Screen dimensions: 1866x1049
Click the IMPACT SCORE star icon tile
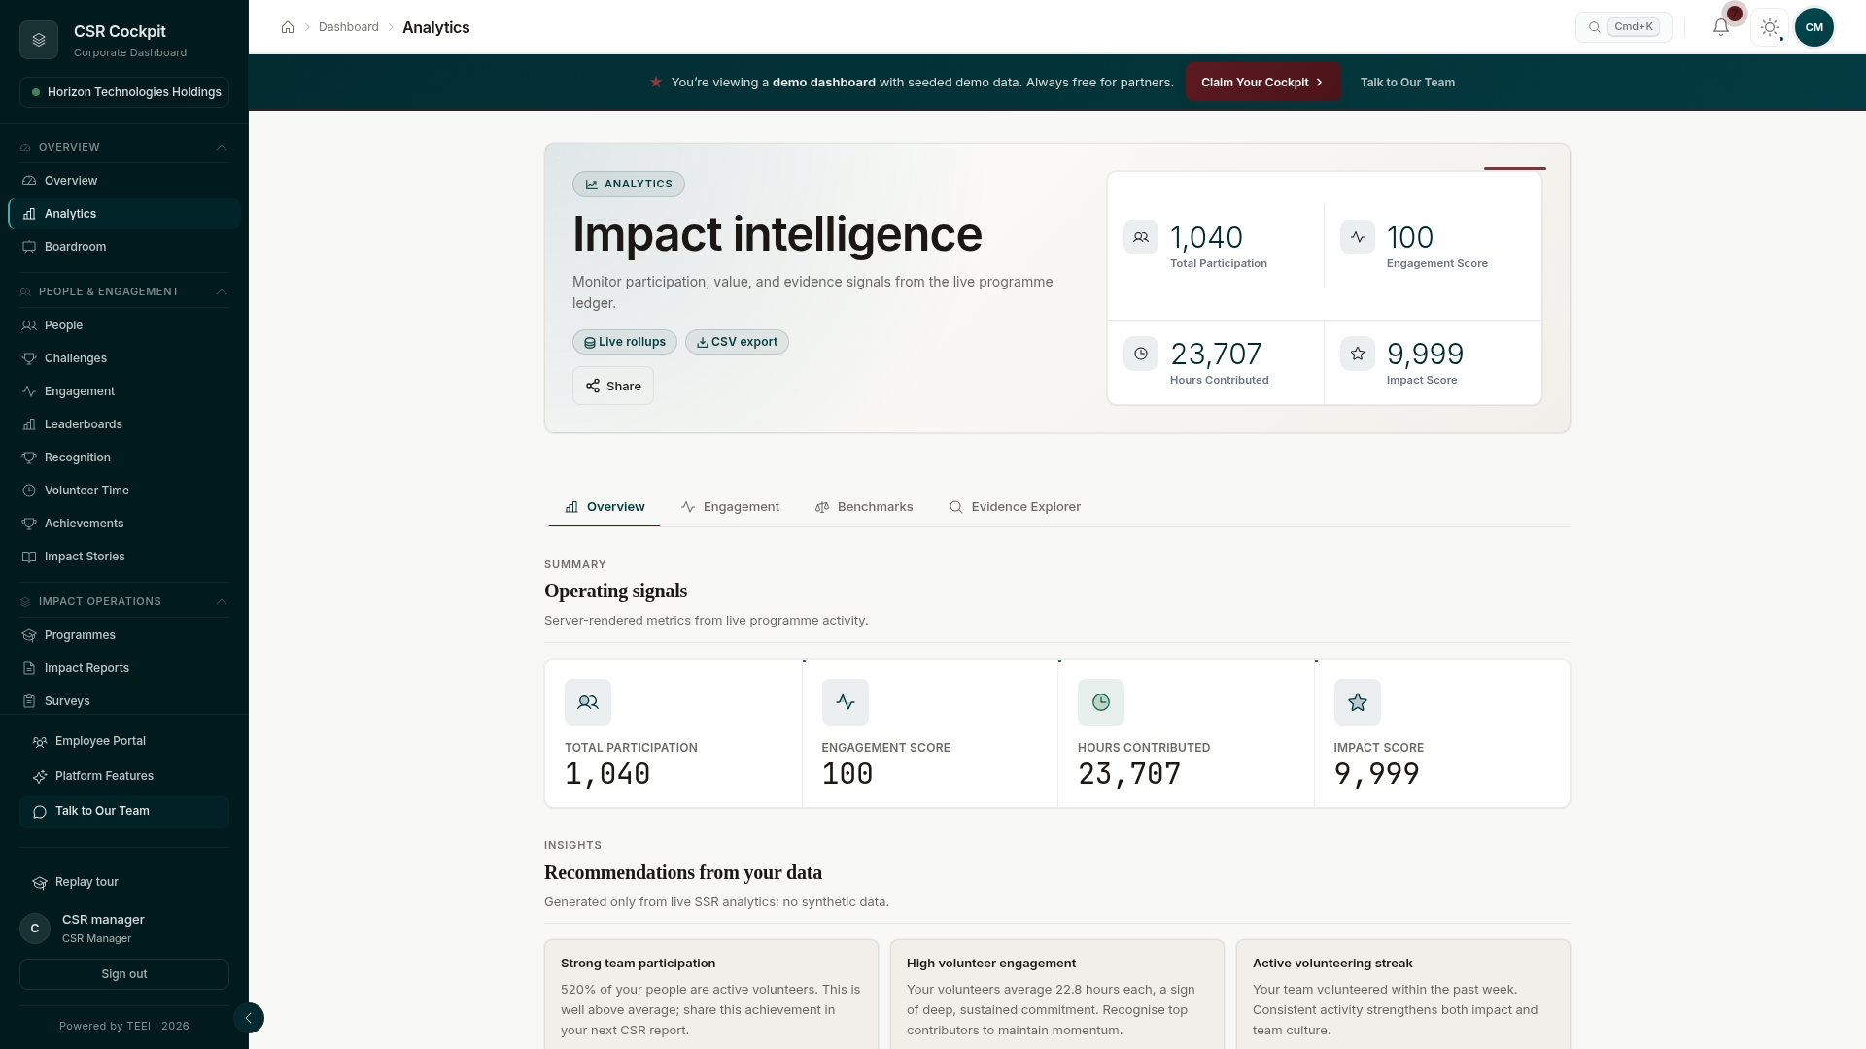[1358, 702]
